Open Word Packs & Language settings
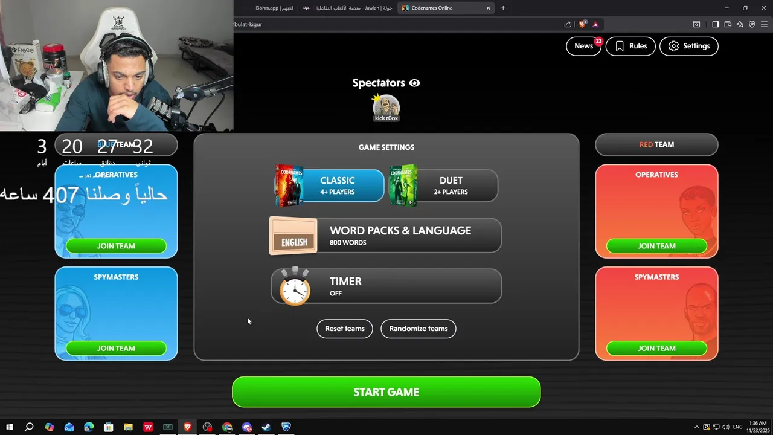Image resolution: width=773 pixels, height=435 pixels. (385, 236)
